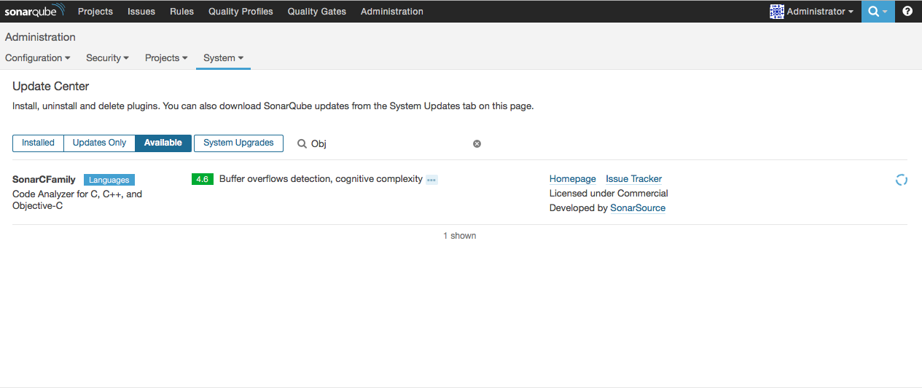
Task: Open Quality Gates page
Action: click(317, 12)
